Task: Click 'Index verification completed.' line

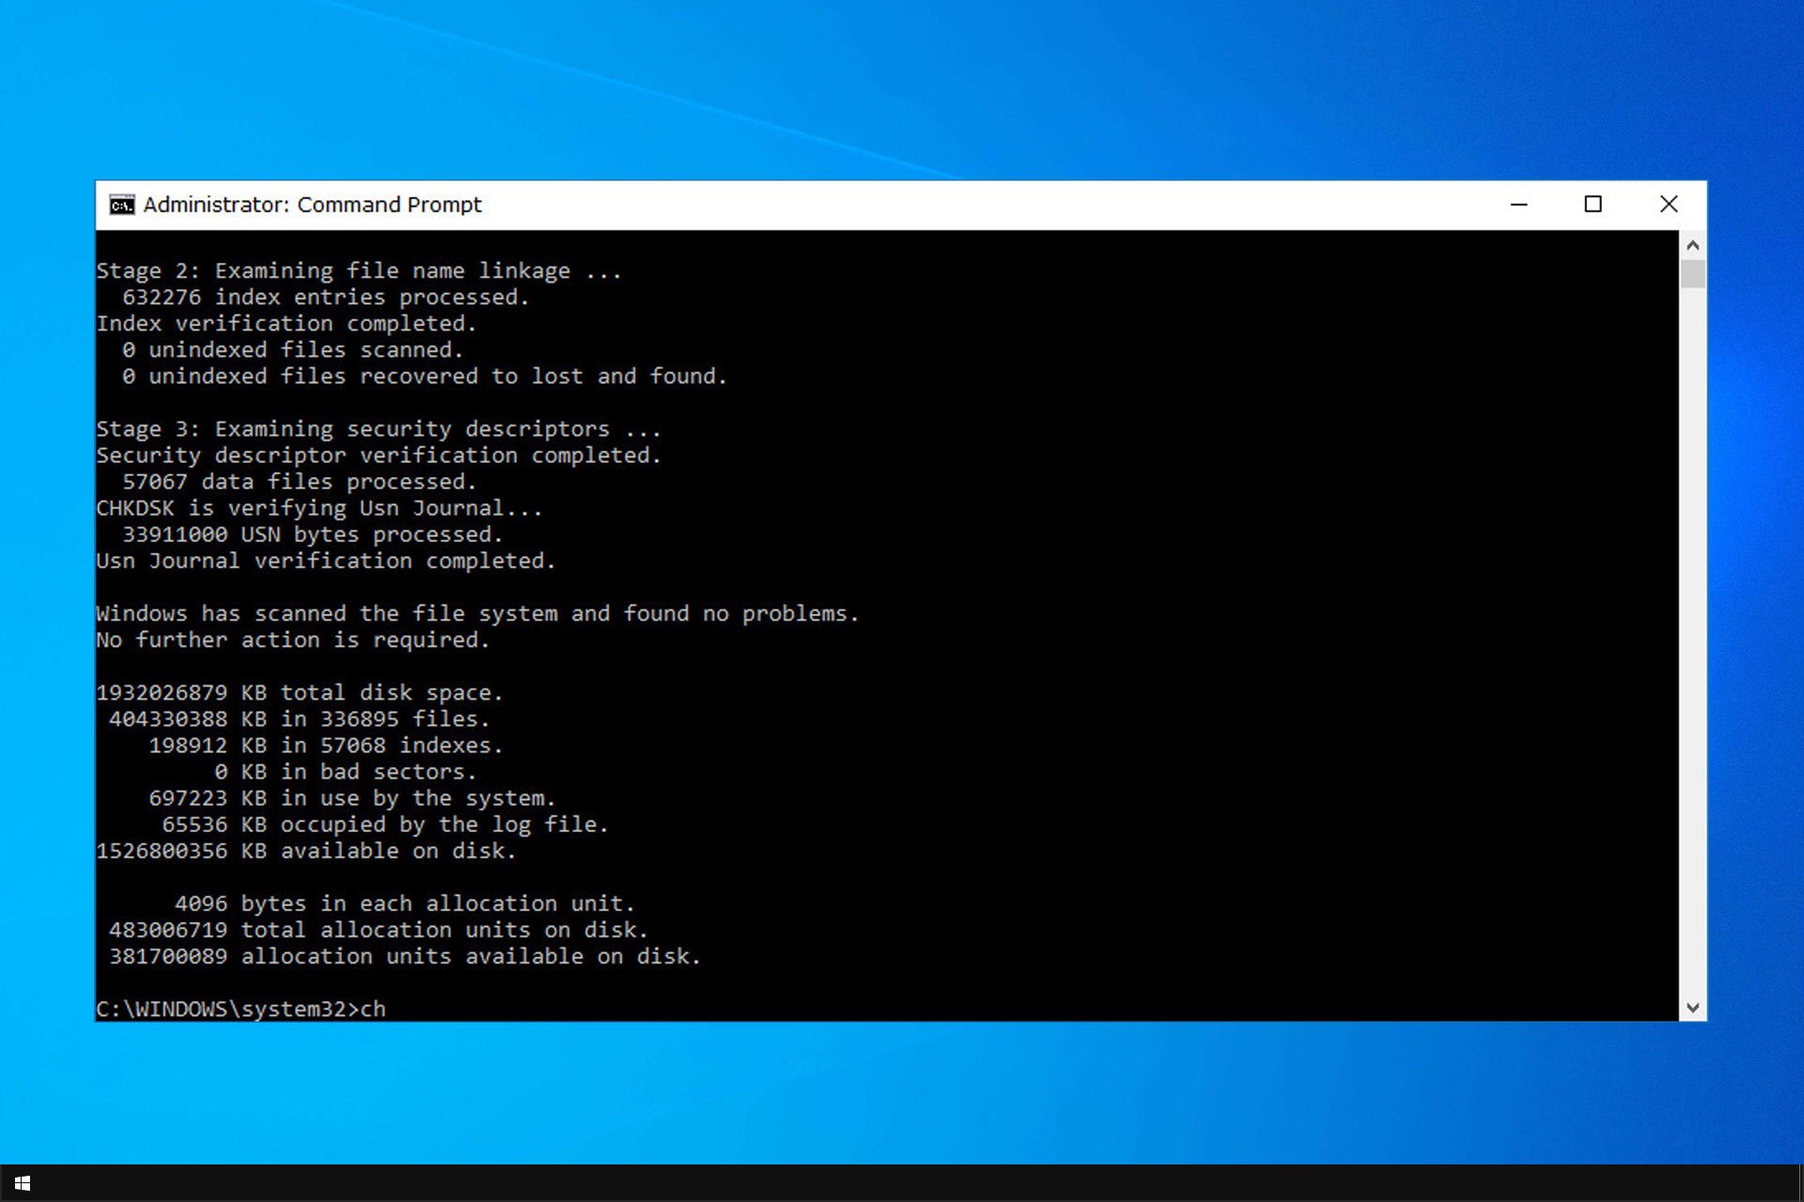Action: (x=287, y=324)
